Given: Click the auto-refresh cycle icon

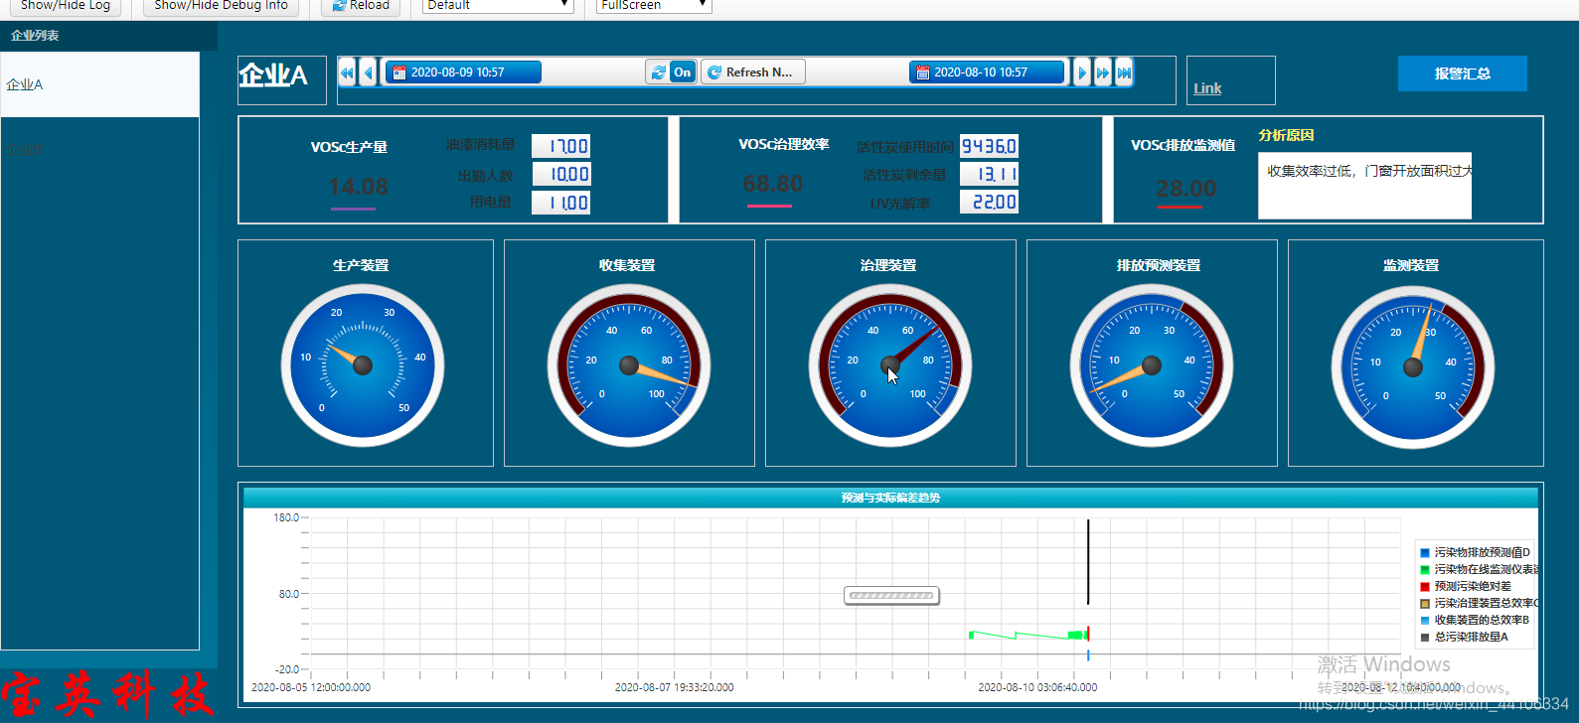Looking at the screenshot, I should pos(658,72).
